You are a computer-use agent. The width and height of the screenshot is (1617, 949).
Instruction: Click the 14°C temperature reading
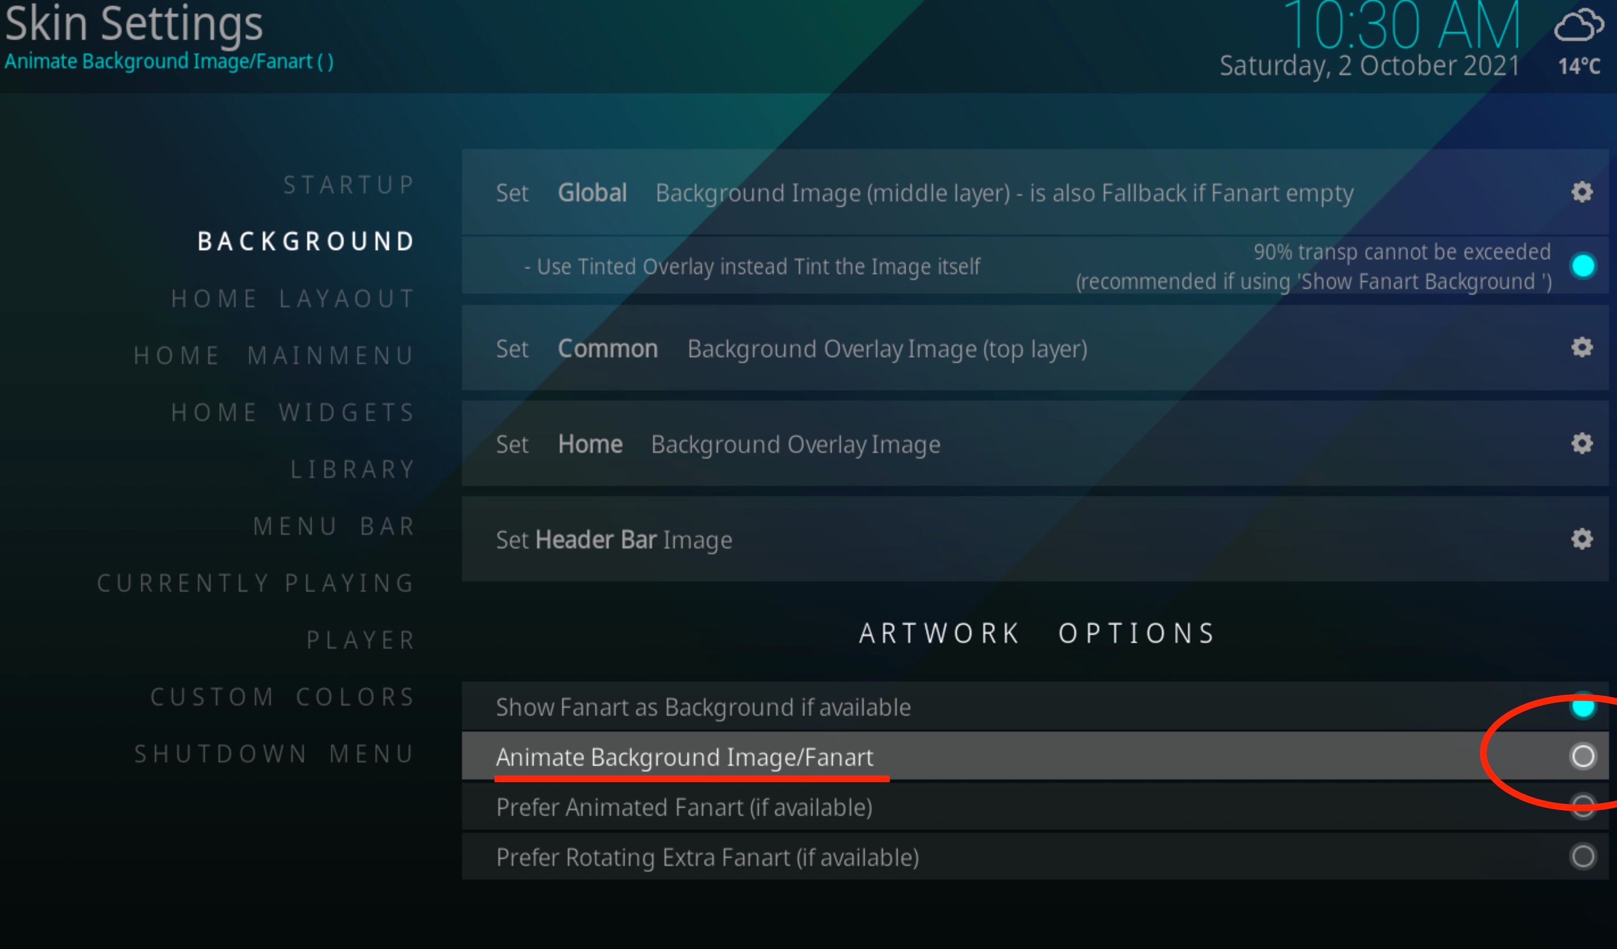coord(1579,66)
